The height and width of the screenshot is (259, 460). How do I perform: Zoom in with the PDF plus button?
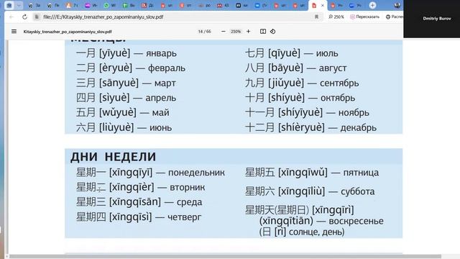click(248, 32)
